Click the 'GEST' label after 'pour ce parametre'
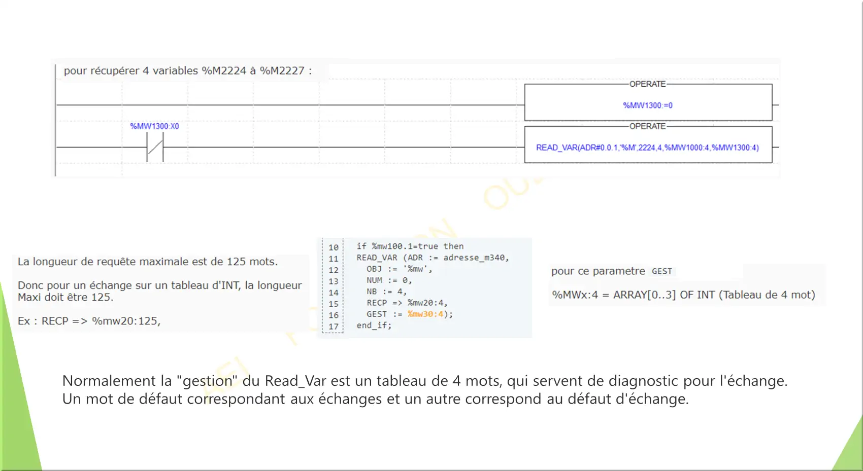 coord(662,271)
